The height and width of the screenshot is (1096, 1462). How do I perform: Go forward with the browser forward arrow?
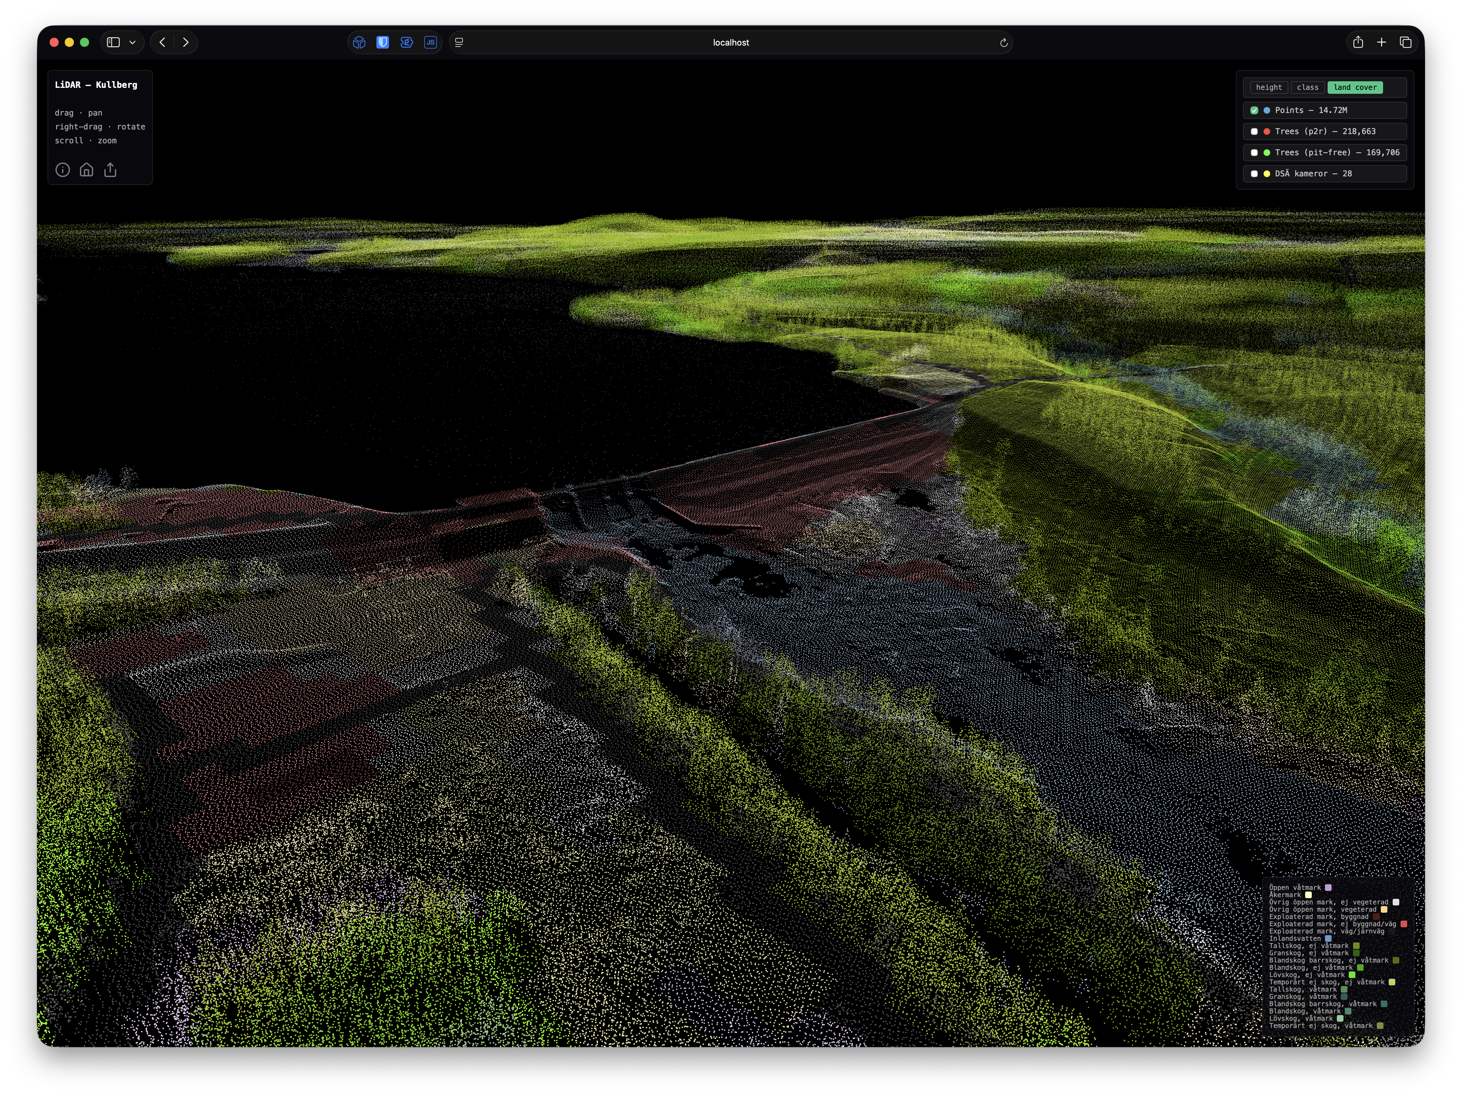pos(186,42)
